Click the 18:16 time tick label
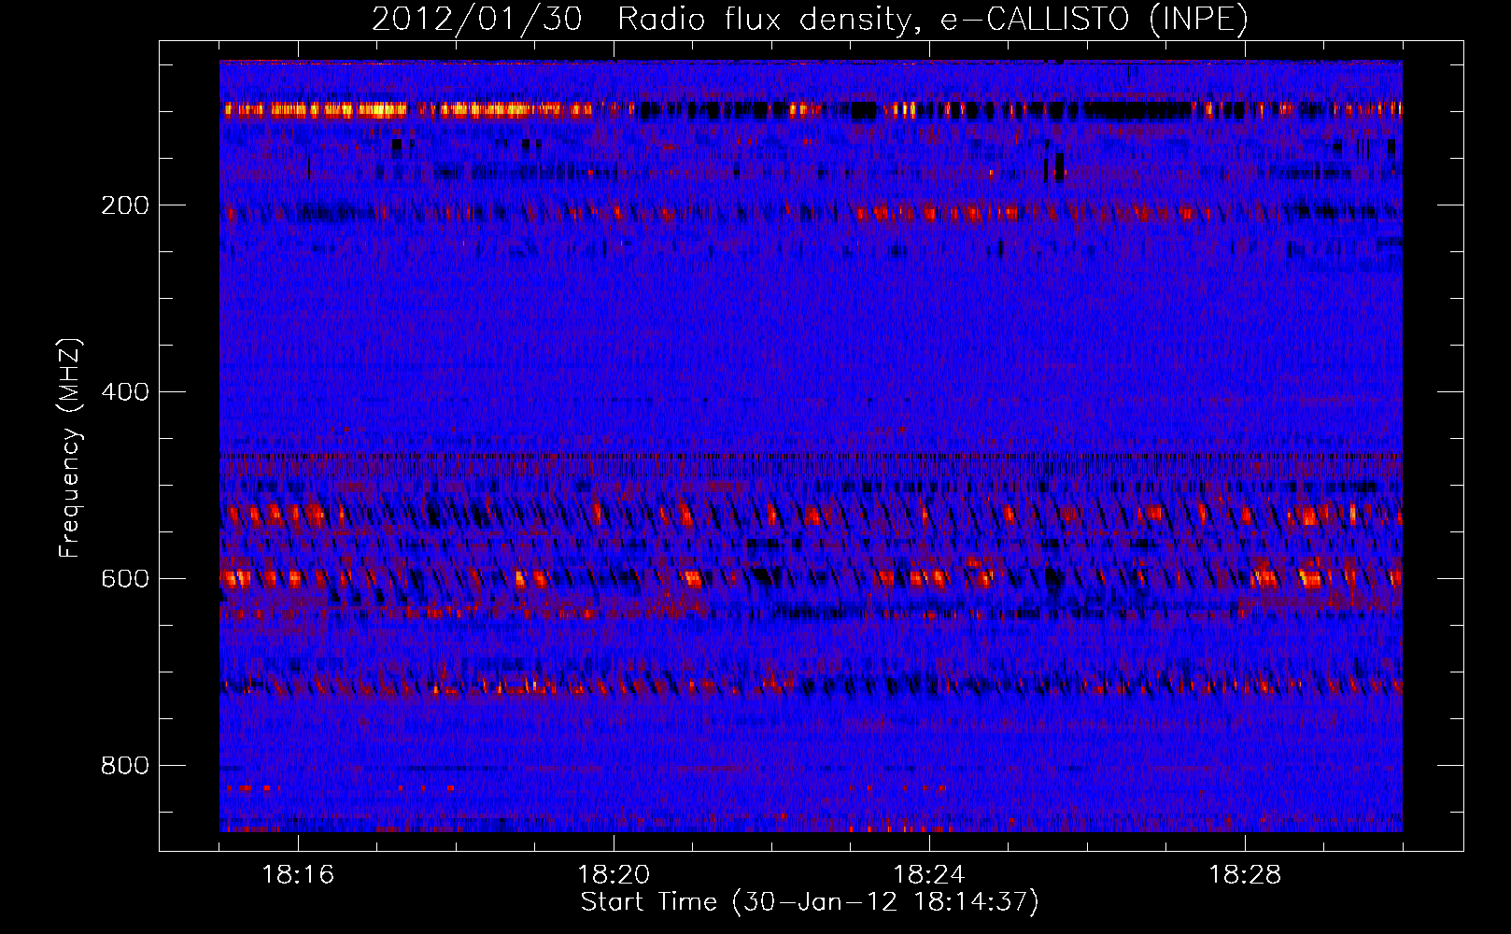1511x934 pixels. [x=298, y=875]
